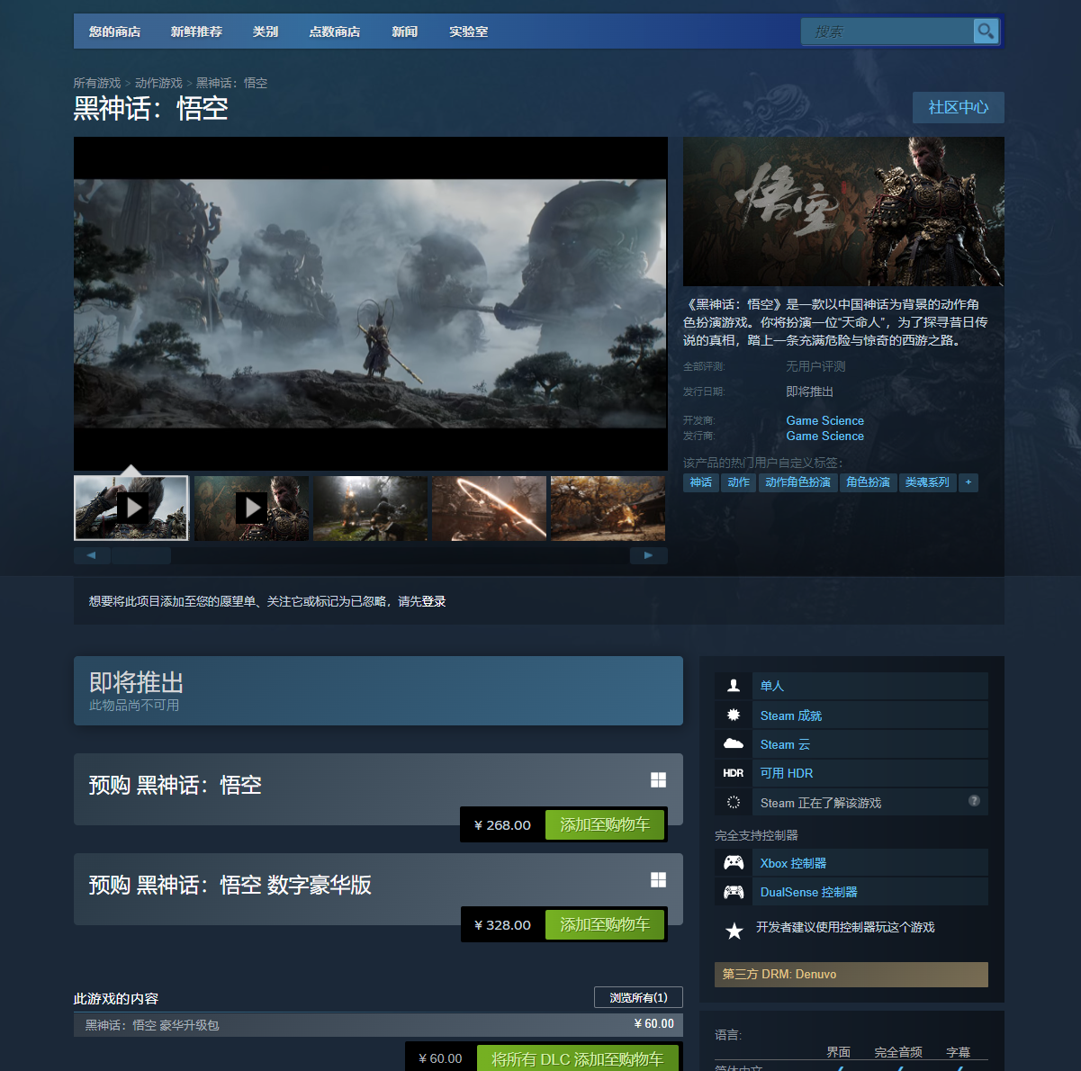Open 新鲜推荐 menu

(196, 31)
